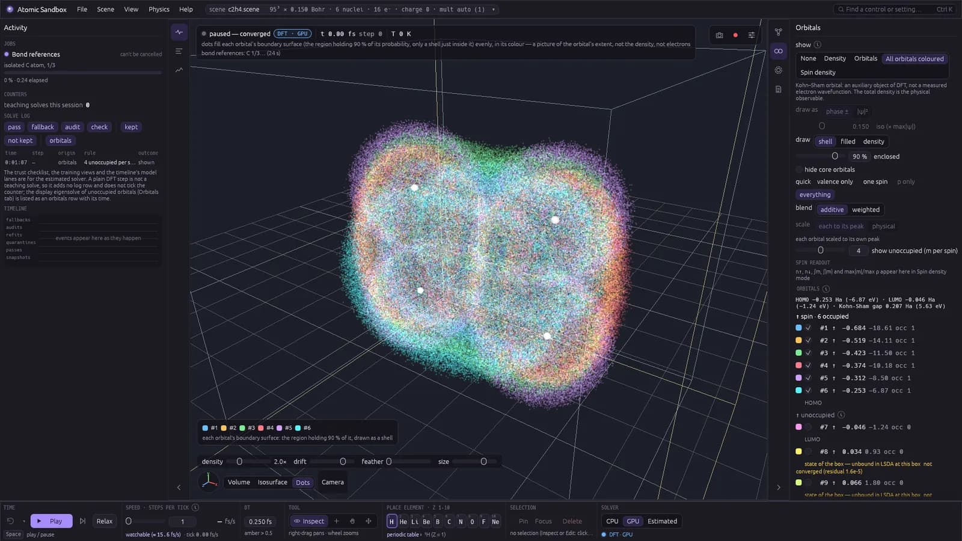The height and width of the screenshot is (541, 962).
Task: Open the Physics menu
Action: (x=159, y=10)
